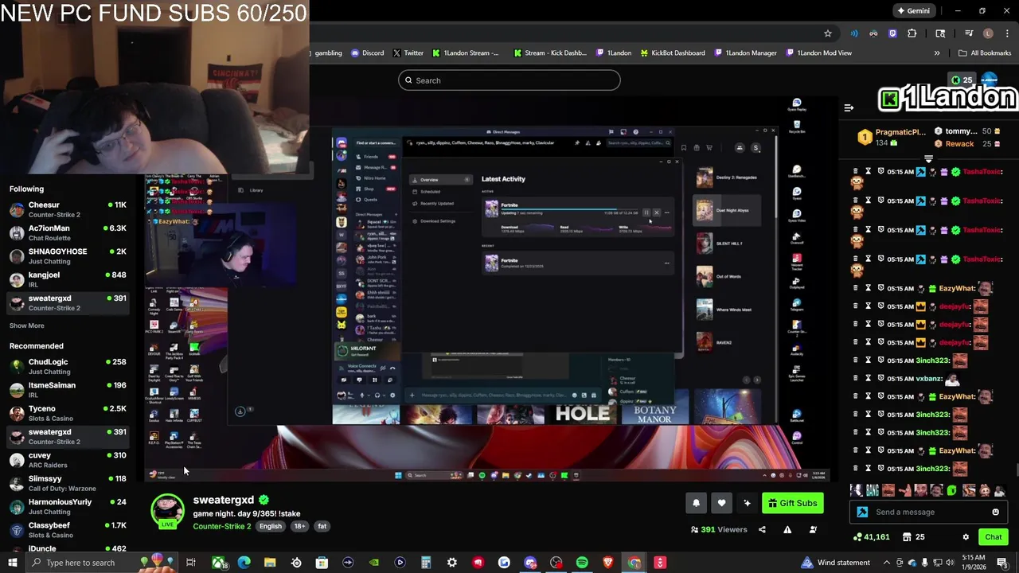Open Ac7ionMan channel in Following list
Image resolution: width=1019 pixels, height=573 pixels.
click(67, 232)
